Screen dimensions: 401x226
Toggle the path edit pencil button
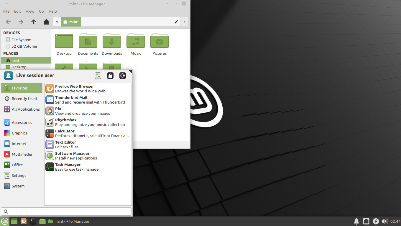(x=176, y=22)
